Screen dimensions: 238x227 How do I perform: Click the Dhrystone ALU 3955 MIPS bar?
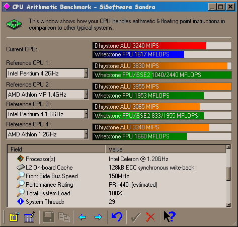(162, 87)
